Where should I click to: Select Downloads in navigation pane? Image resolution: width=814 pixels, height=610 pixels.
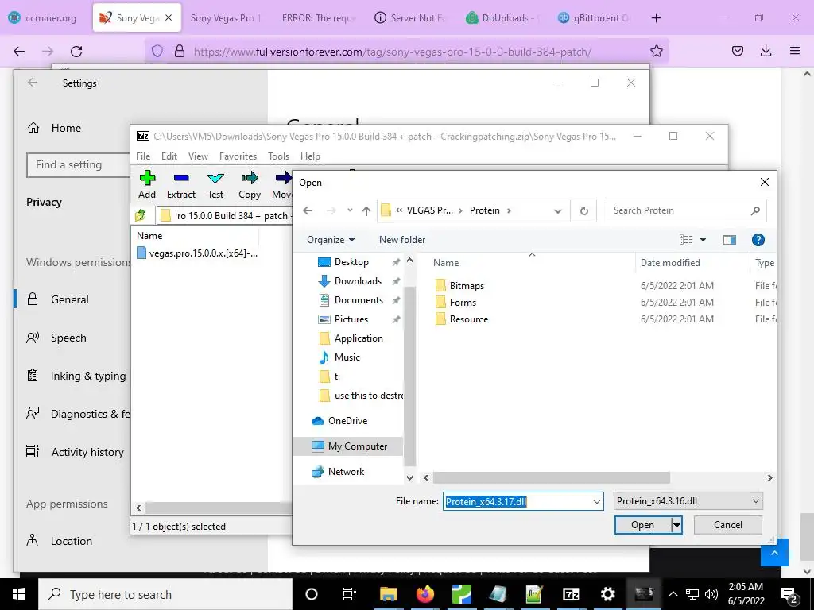(x=358, y=281)
